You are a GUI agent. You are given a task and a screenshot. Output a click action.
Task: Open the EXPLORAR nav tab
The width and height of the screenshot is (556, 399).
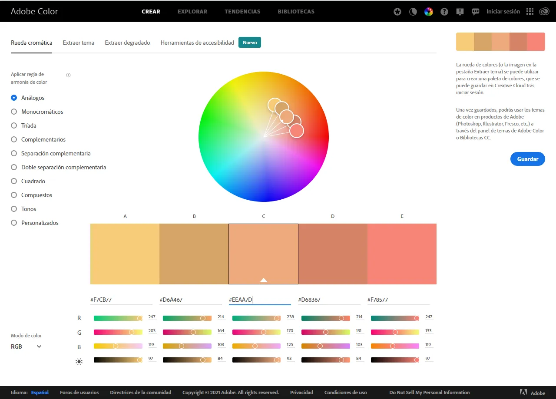click(192, 12)
